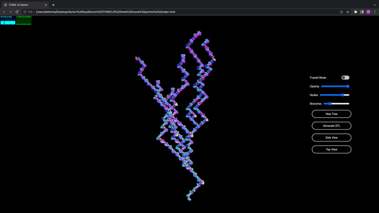Enable Fractal Mode with the switch
The image size is (379, 213).
coord(345,77)
